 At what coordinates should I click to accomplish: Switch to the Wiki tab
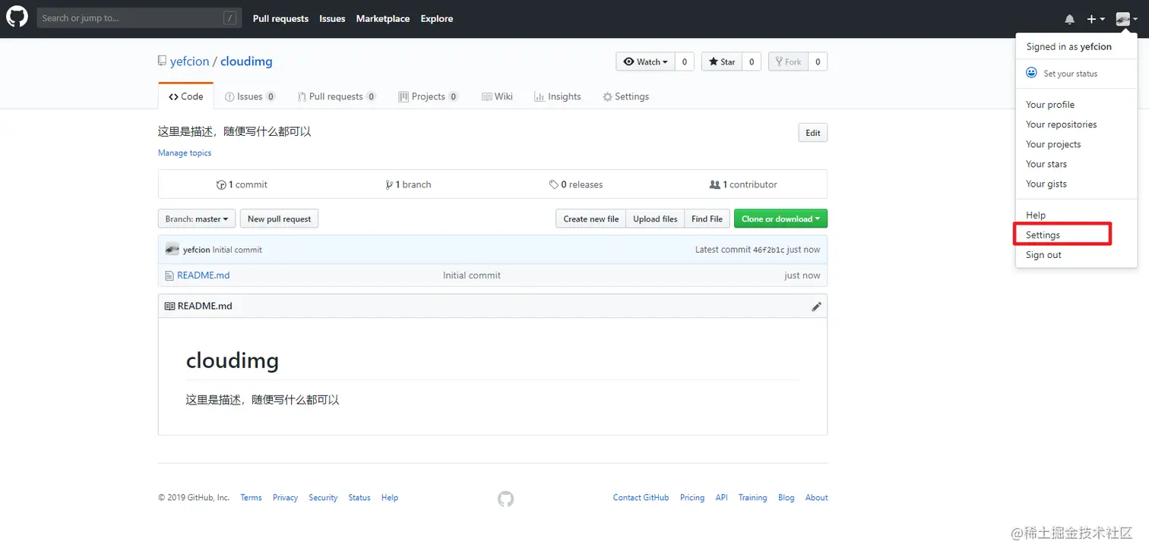[x=497, y=96]
